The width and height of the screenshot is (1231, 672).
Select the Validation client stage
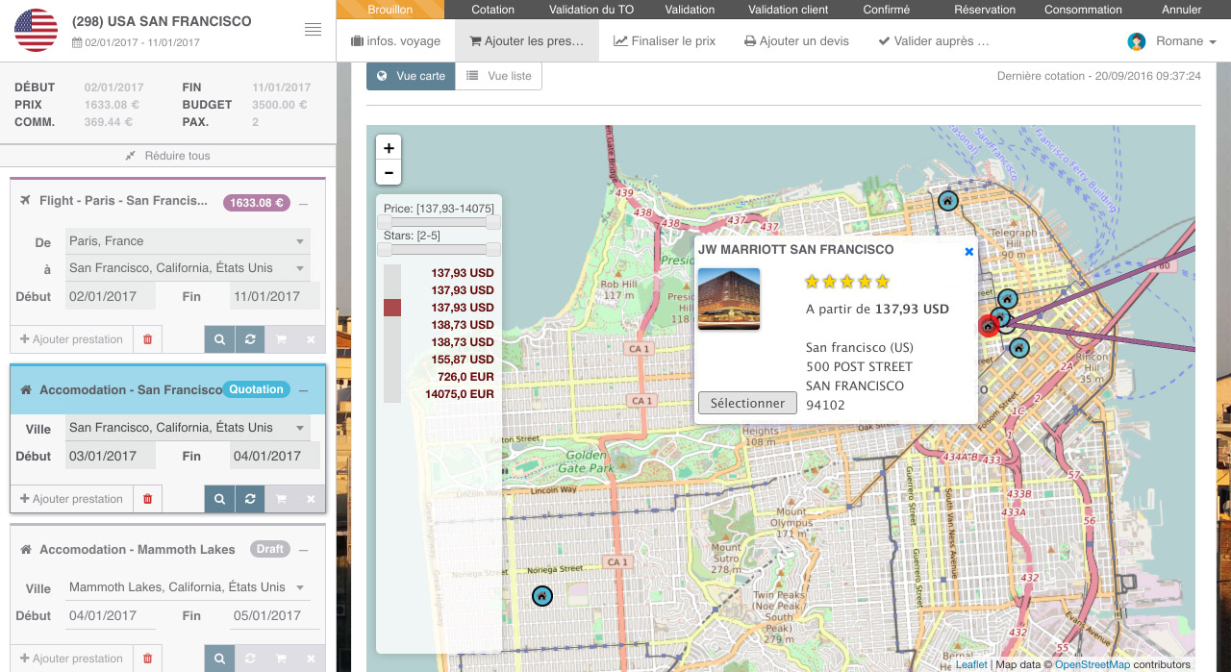point(788,10)
